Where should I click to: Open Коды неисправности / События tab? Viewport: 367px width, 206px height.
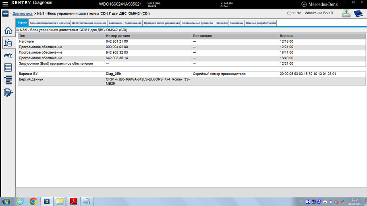pos(50,23)
